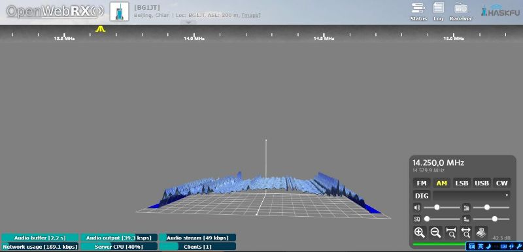Select AM demodulation mode
Viewport: 523px width, 252px height.
pos(442,183)
